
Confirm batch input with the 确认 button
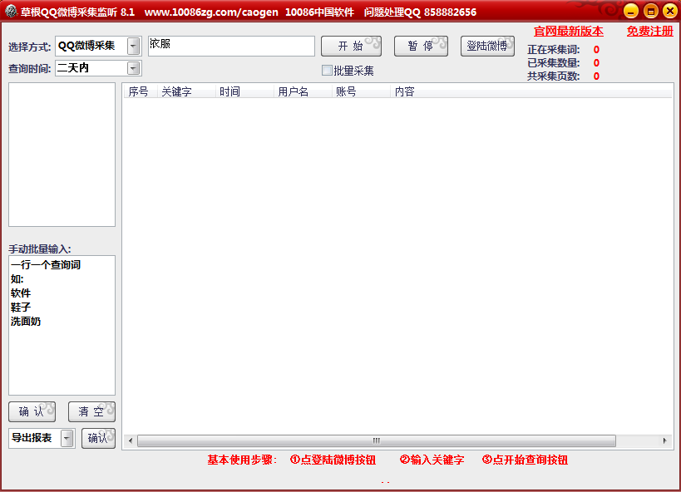pyautogui.click(x=31, y=411)
